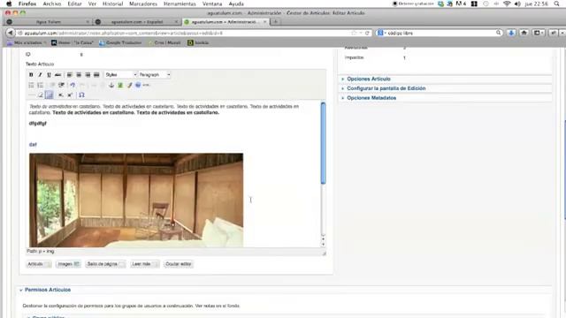Expand Opciones Metadatos section

click(371, 98)
